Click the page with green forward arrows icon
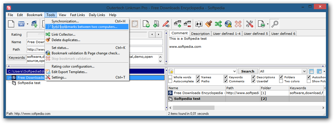Viewport: 334px width, 124px height. pos(261,24)
